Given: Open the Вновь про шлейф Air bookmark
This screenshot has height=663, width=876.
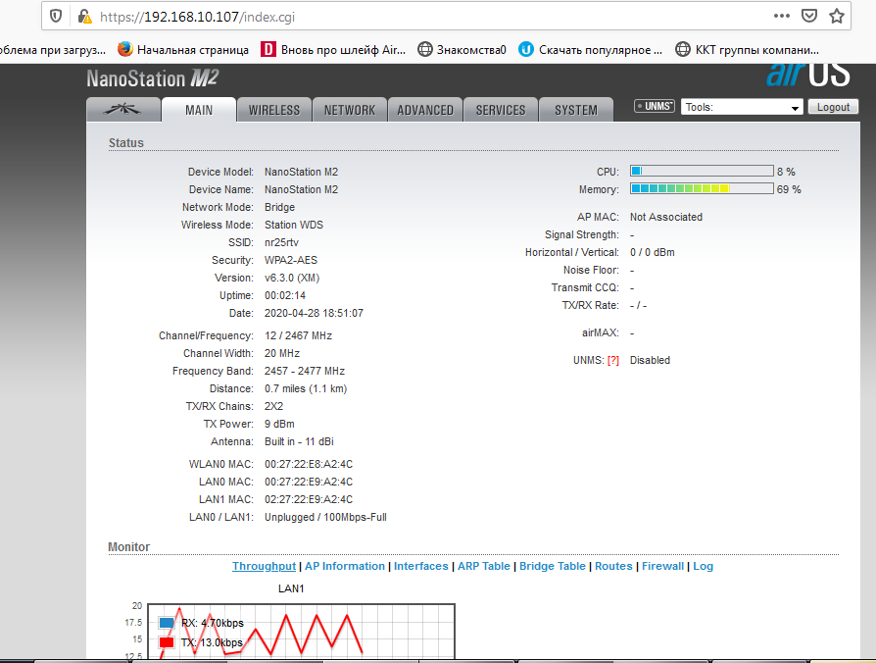Looking at the screenshot, I should click(x=333, y=50).
